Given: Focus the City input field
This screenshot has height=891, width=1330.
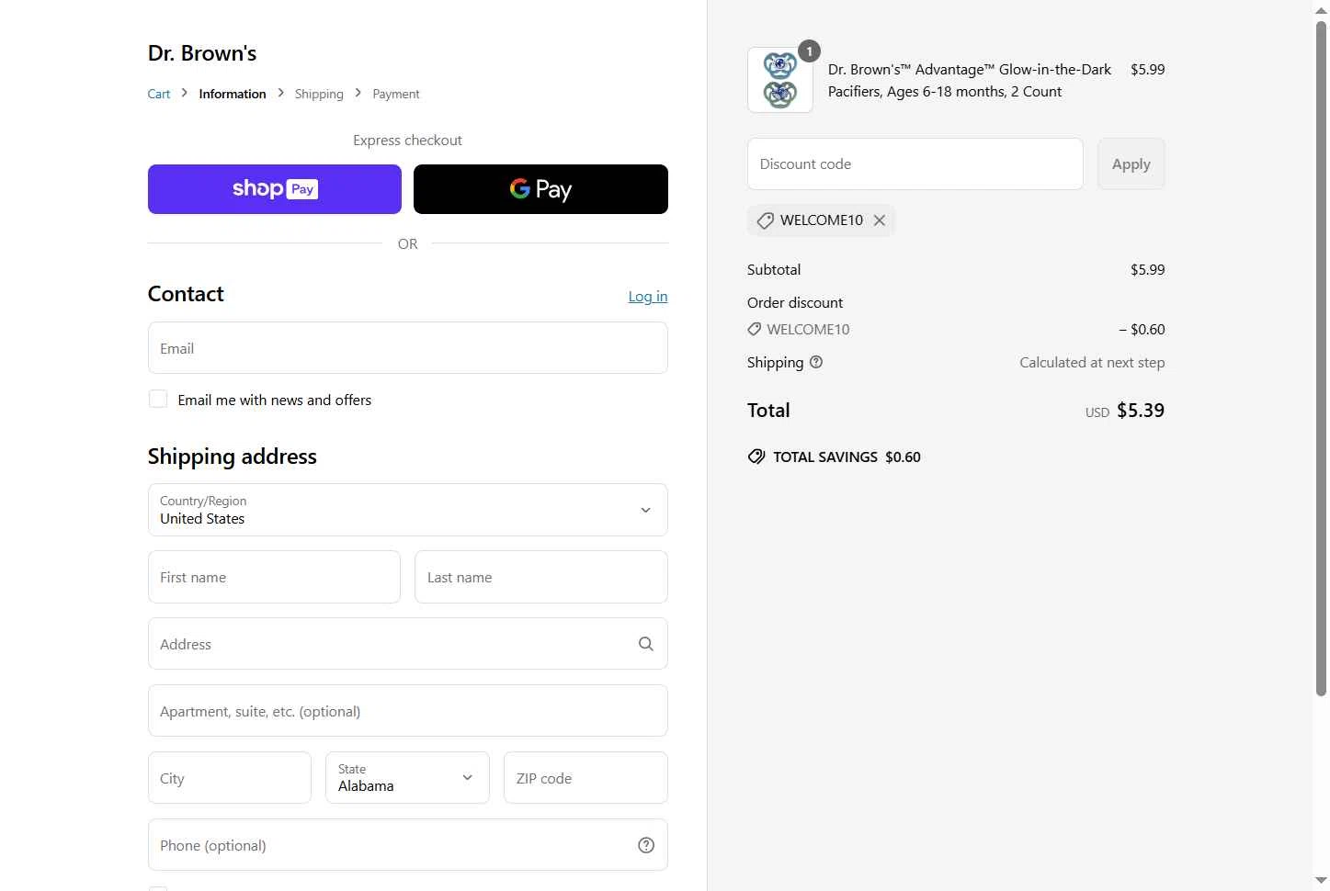Looking at the screenshot, I should (230, 778).
